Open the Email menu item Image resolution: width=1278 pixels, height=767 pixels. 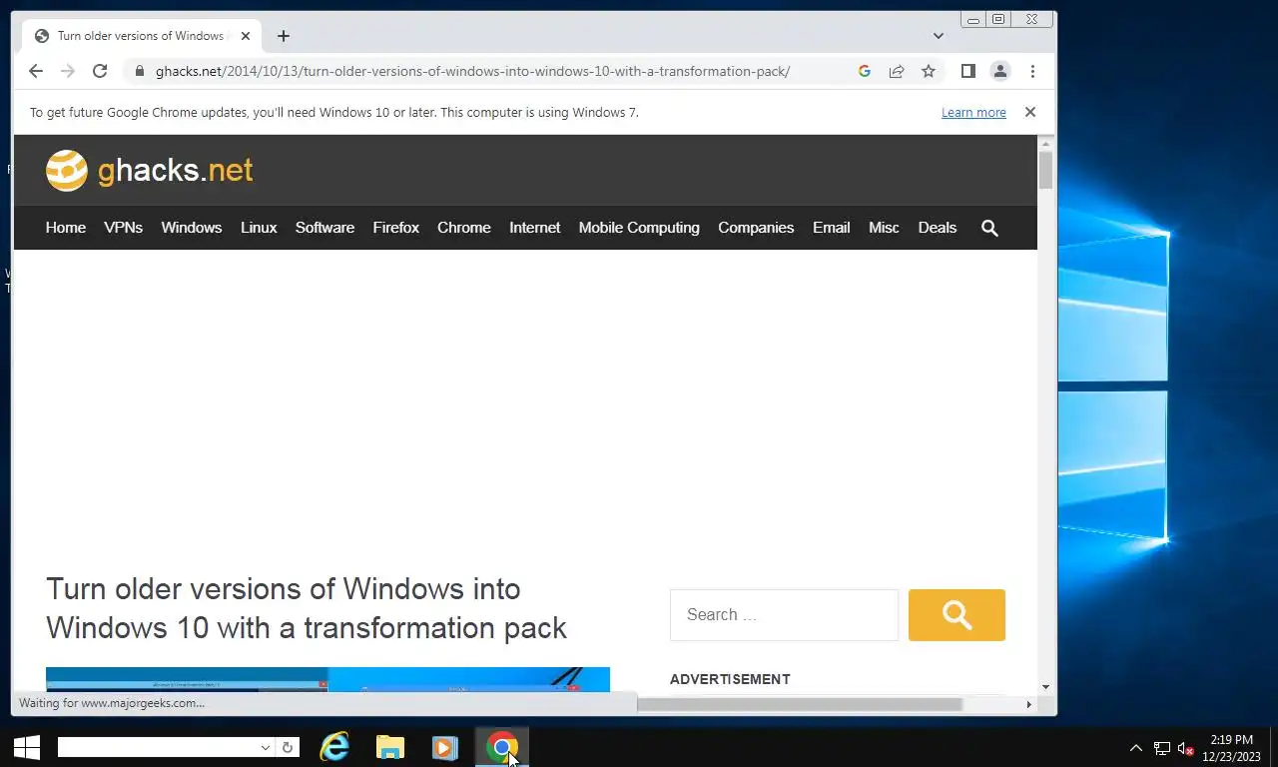pyautogui.click(x=832, y=228)
